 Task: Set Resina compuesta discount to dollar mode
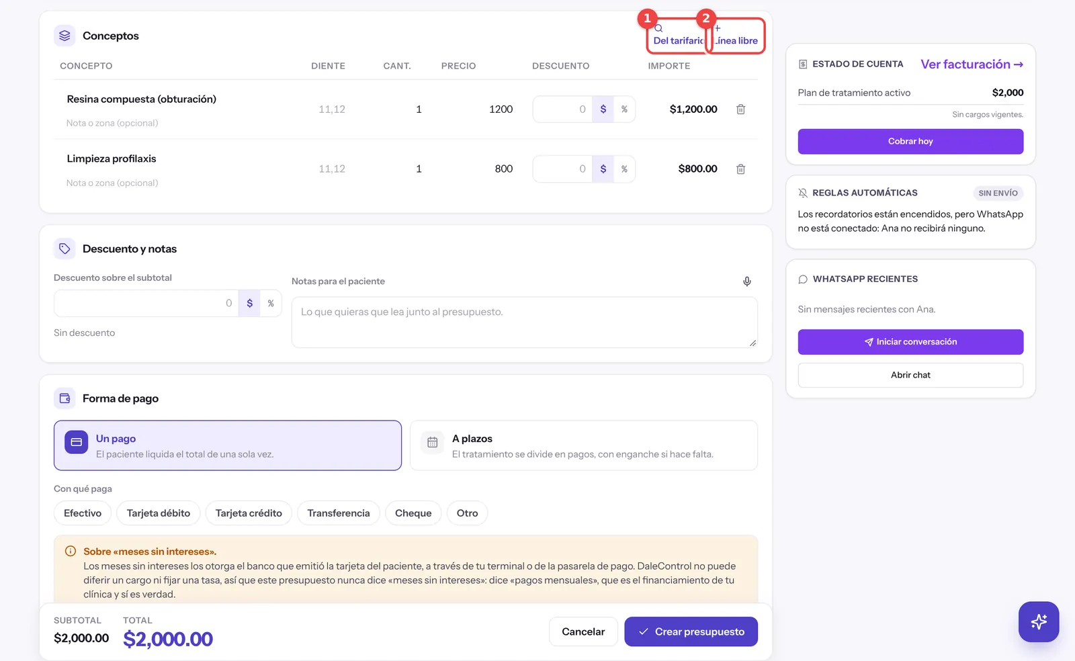[x=603, y=109]
